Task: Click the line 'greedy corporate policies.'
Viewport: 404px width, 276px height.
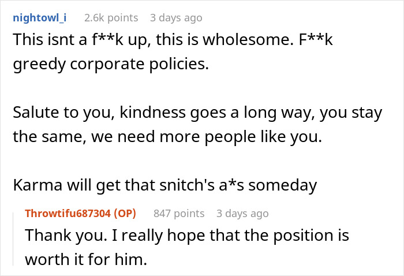Action: pos(110,64)
